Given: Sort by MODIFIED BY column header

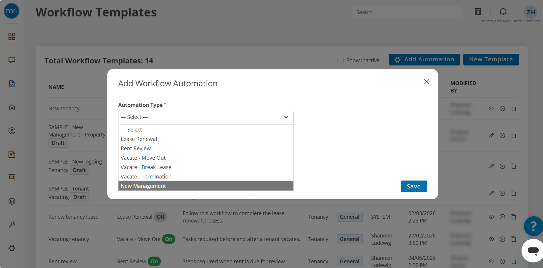Looking at the screenshot, I should tap(463, 87).
